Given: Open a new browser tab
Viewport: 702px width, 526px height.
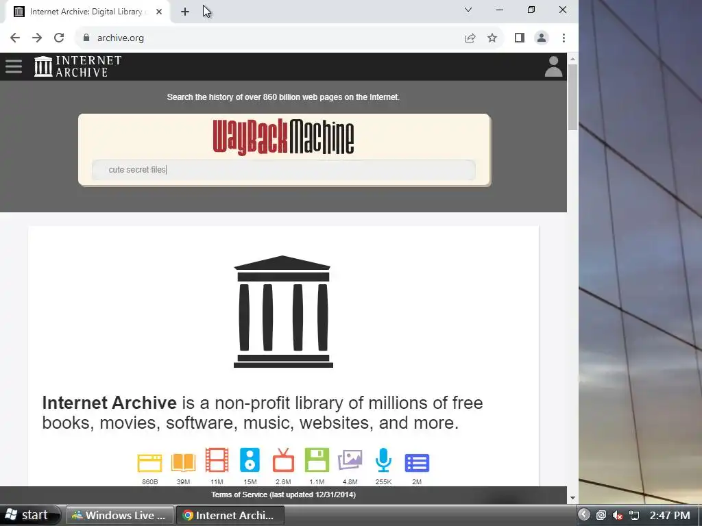Looking at the screenshot, I should click(185, 12).
